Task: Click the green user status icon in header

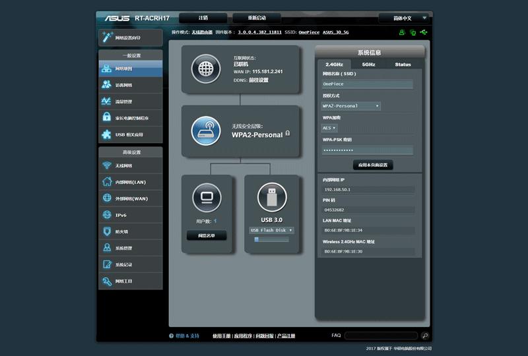Action: coord(401,32)
